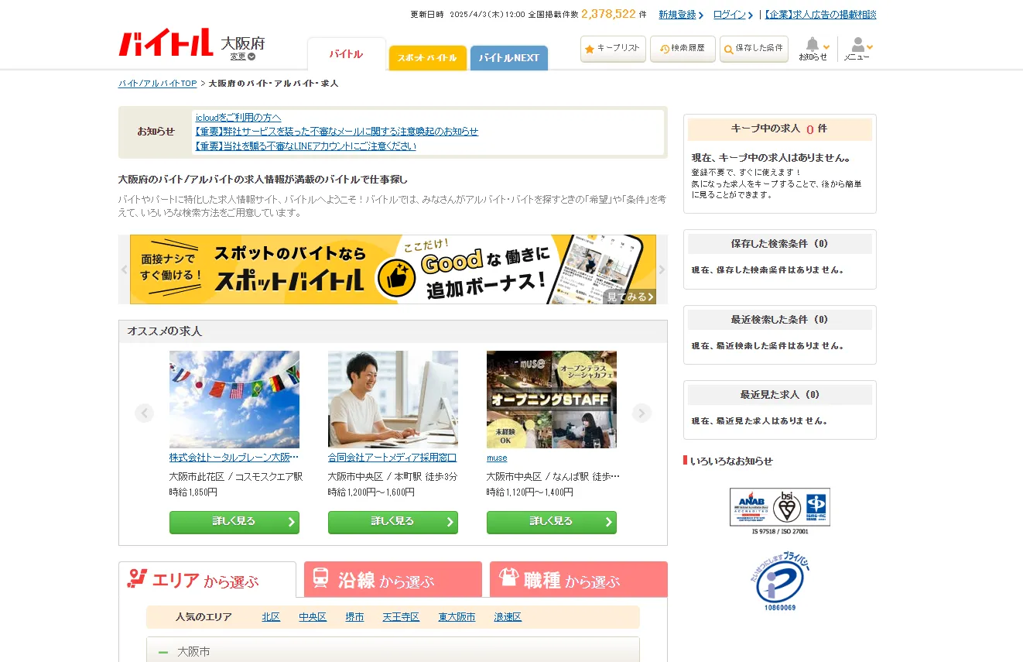Screen dimensions: 1023x662
Task: Open the お知らせ bell icon
Action: click(x=813, y=49)
